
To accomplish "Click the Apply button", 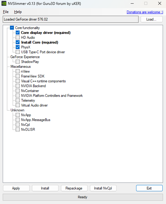I will (x=16, y=188).
